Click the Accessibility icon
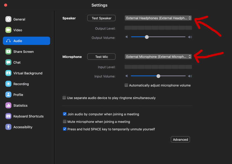The image size is (232, 164). pyautogui.click(x=8, y=127)
